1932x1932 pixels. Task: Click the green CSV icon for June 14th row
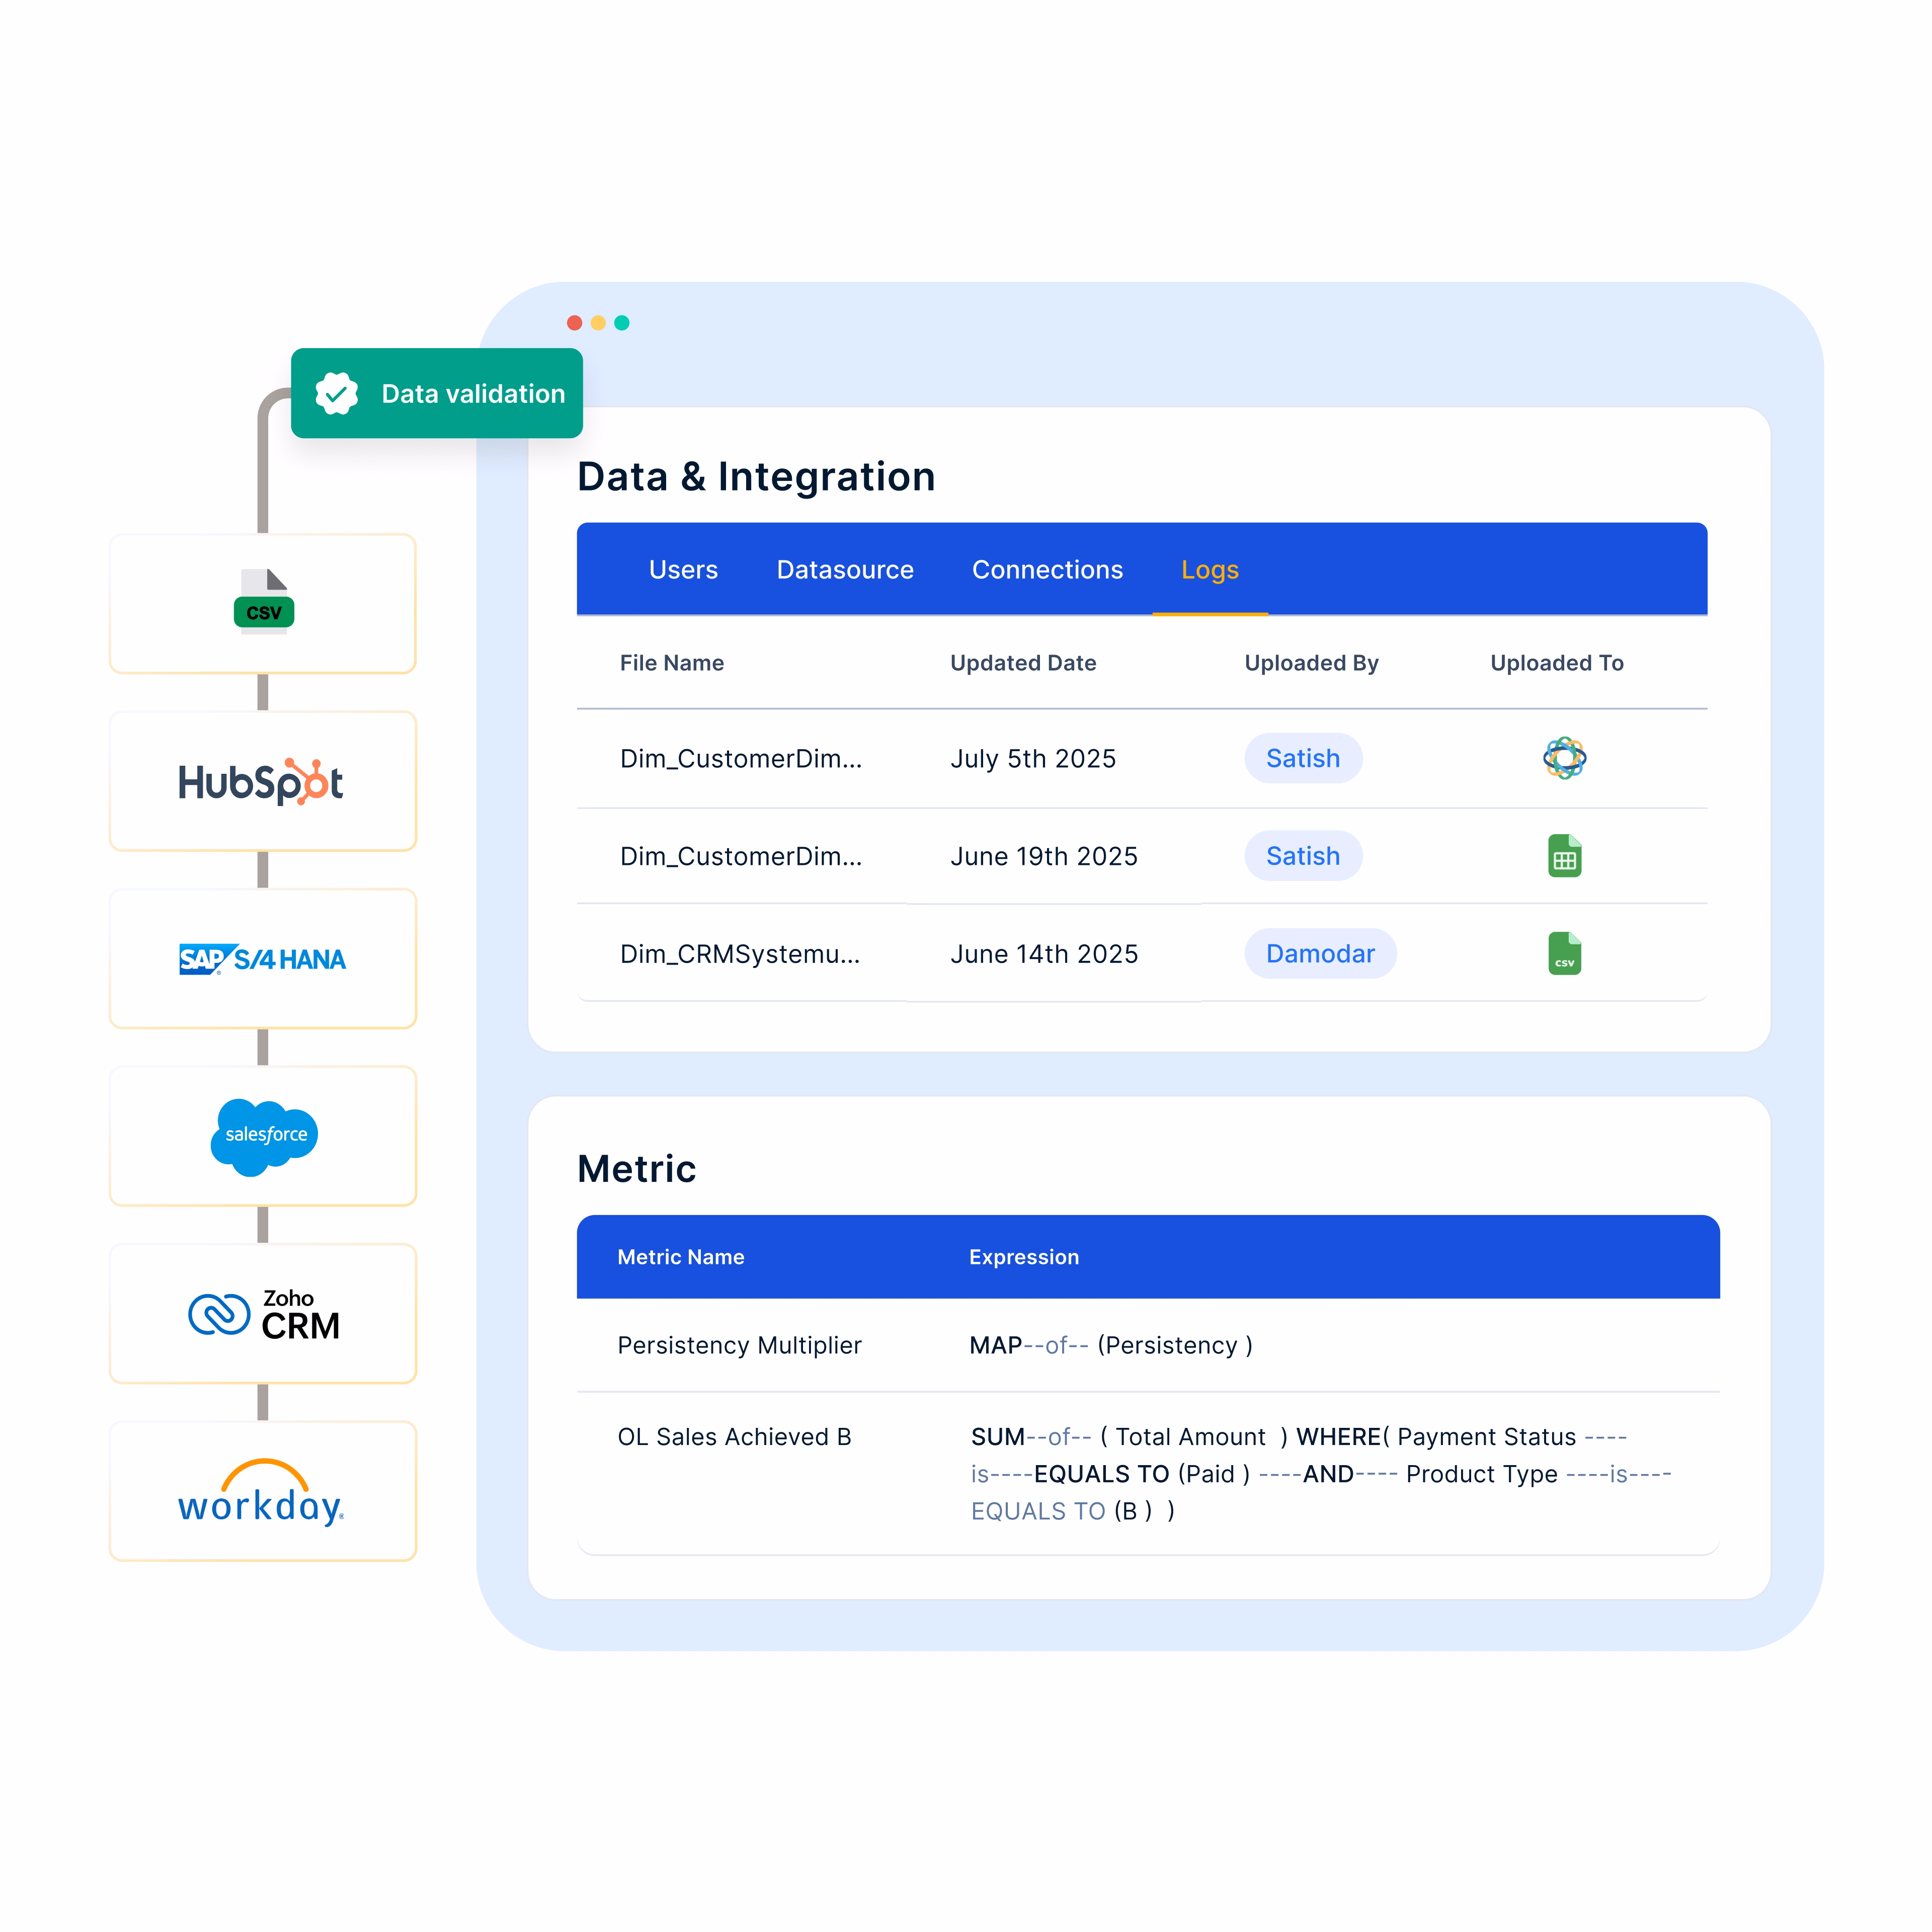[x=1564, y=953]
